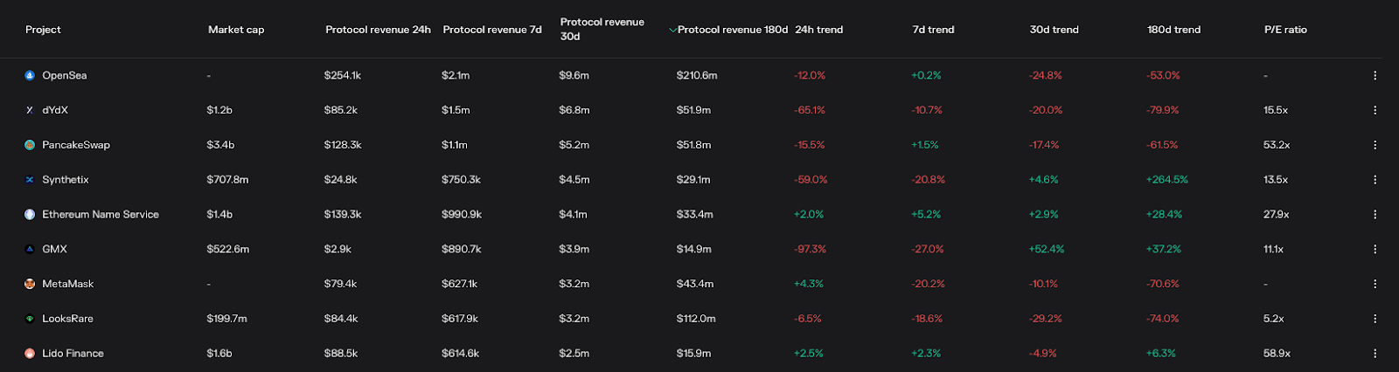This screenshot has width=1399, height=372.
Task: Sort by Protocol revenue 7d header
Action: pyautogui.click(x=492, y=30)
